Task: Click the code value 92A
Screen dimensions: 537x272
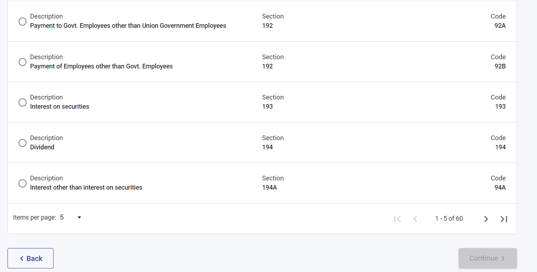Action: click(x=500, y=26)
